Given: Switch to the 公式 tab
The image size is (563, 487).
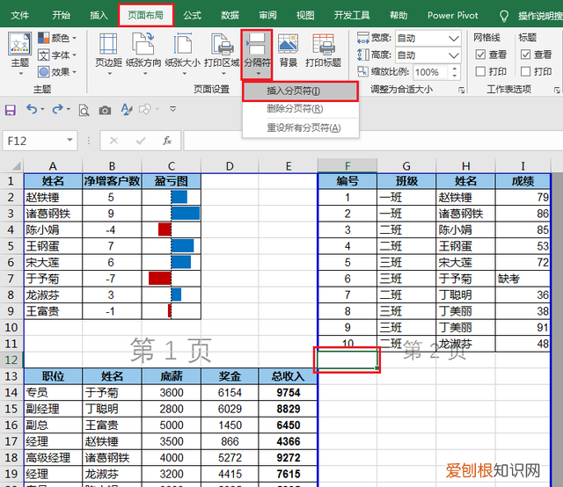Looking at the screenshot, I should [x=193, y=16].
